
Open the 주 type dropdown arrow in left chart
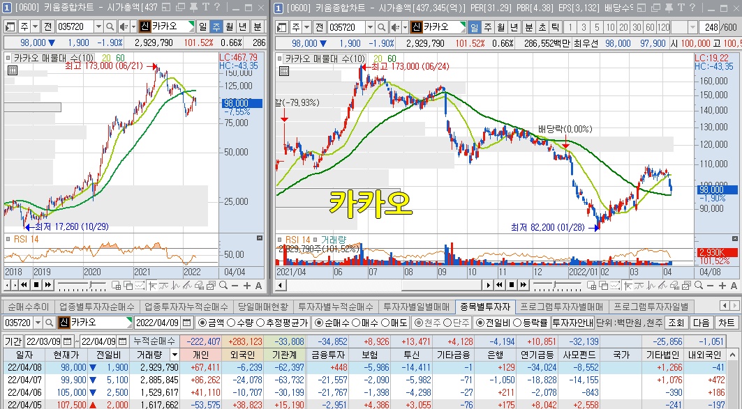click(35, 26)
